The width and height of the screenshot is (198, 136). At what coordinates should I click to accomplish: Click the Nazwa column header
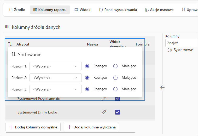point(92,44)
